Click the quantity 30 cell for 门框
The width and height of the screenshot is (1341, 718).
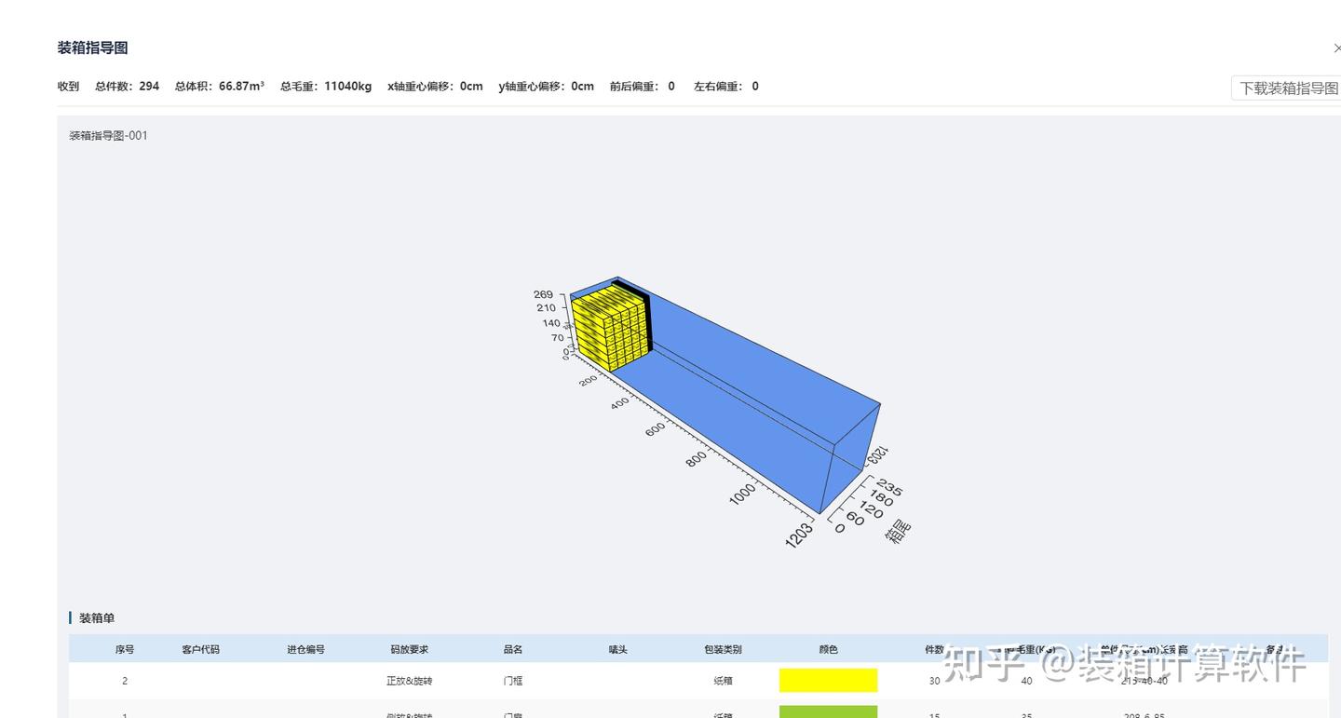(934, 681)
